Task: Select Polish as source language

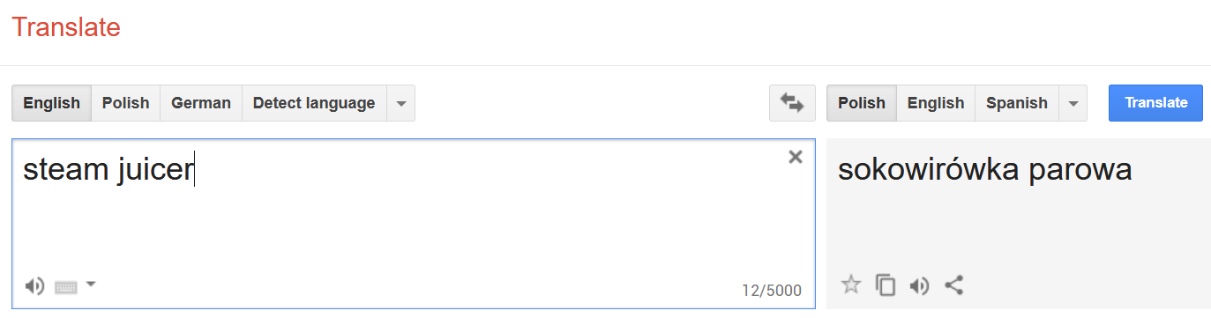Action: click(126, 103)
